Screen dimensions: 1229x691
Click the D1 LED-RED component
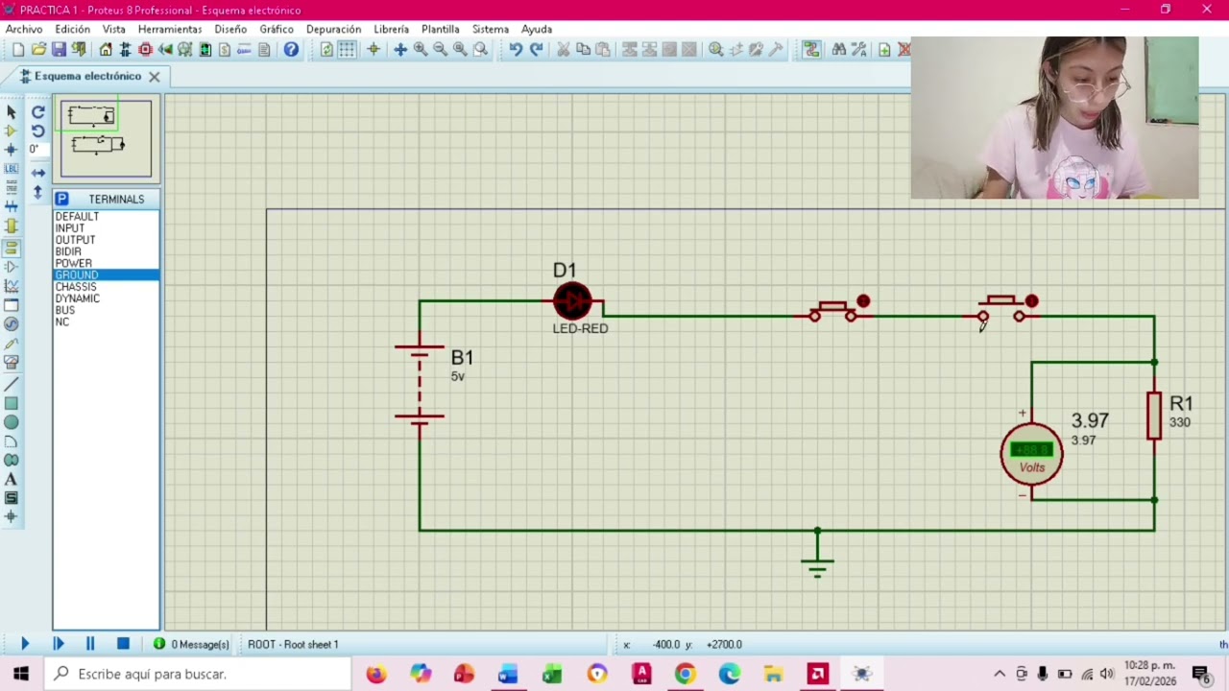pos(573,301)
